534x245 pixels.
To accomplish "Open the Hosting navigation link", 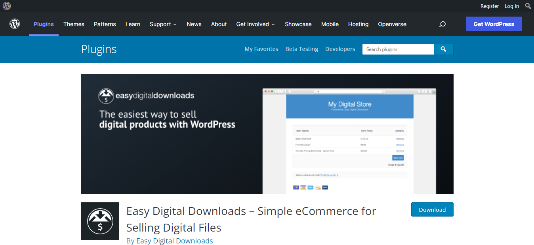I will (x=359, y=24).
